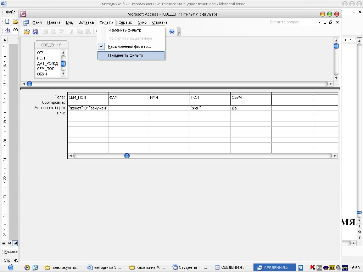
Task: Click the Фильтр menu header
Action: (106, 22)
